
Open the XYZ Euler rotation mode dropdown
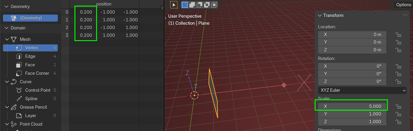click(x=362, y=91)
